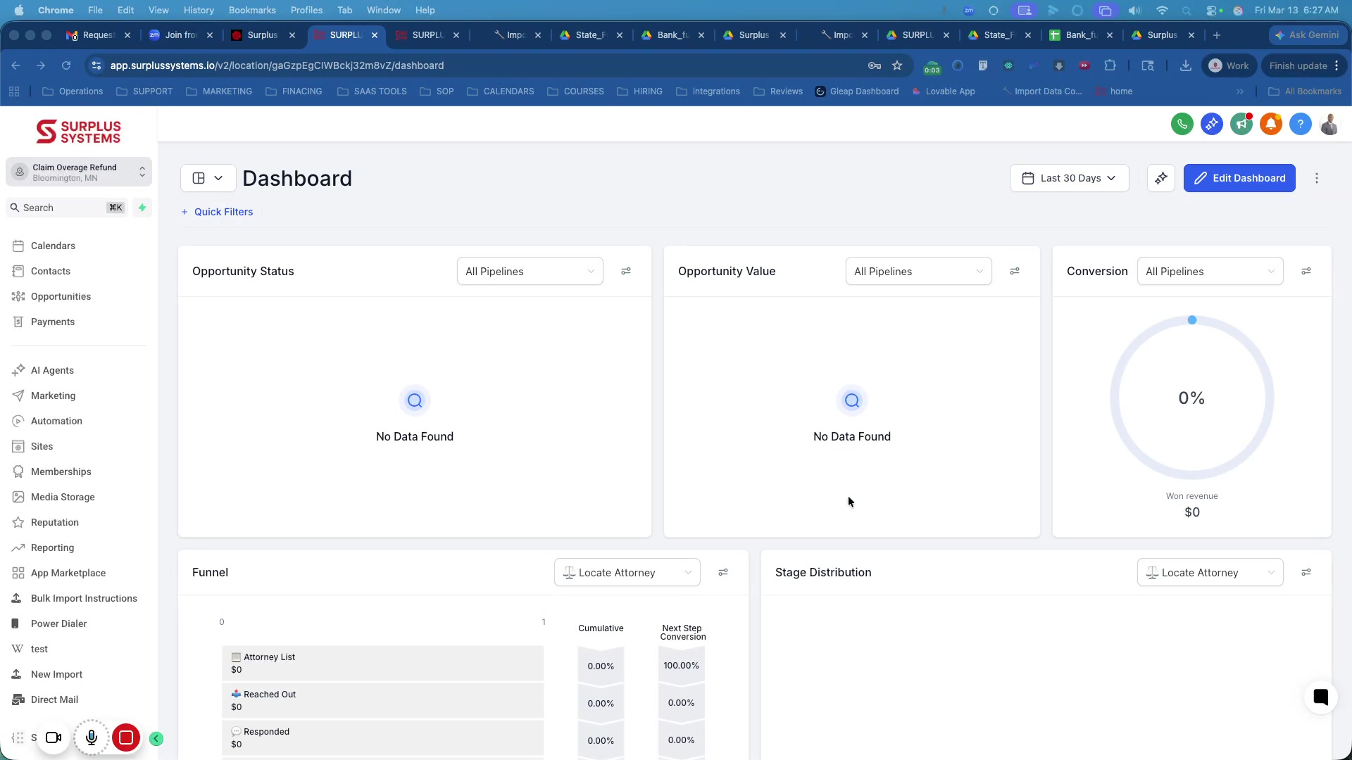Open Opportunities in the sidebar
Image resolution: width=1352 pixels, height=760 pixels.
tap(61, 296)
